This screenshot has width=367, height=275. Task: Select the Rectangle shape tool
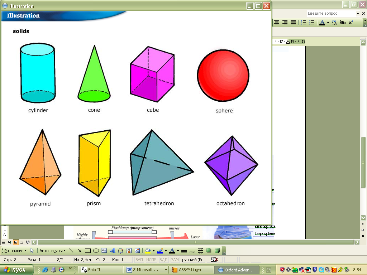coord(88,251)
